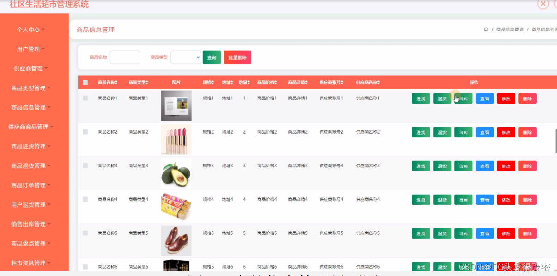The height and width of the screenshot is (276, 557).
Task: Open the avocado image of 商品名称3
Action: pyautogui.click(x=176, y=173)
